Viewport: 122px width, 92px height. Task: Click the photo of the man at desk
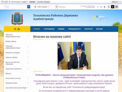(74, 56)
